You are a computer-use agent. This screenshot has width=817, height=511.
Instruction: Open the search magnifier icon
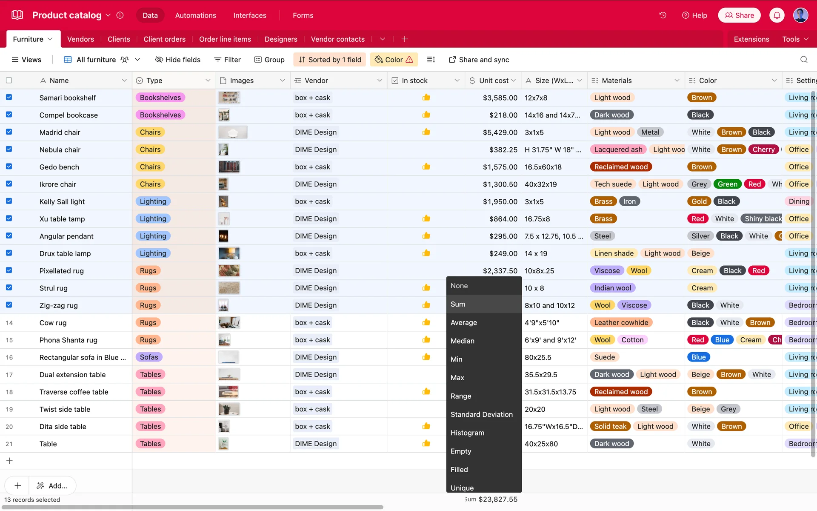tap(803, 60)
